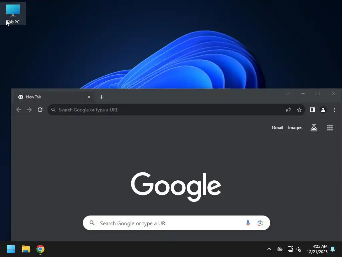The image size is (342, 257).
Task: Open network status tray icon
Action: pos(290,249)
